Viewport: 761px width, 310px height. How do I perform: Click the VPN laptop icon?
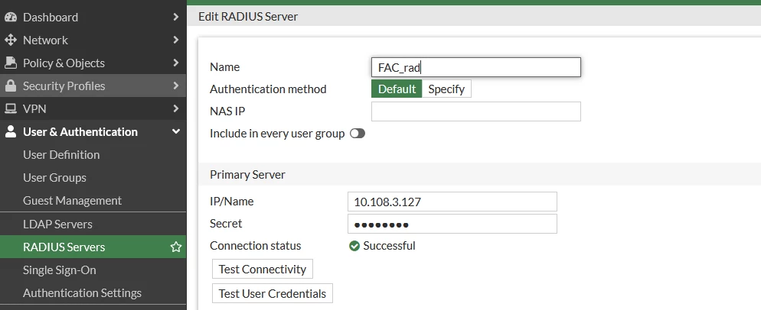pos(11,109)
